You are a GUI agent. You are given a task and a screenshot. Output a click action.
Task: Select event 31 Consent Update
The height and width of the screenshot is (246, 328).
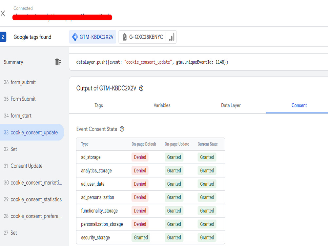[x=32, y=166]
